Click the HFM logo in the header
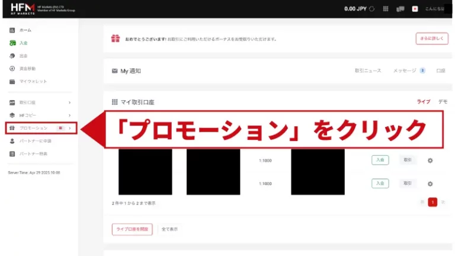The height and width of the screenshot is (256, 455). (x=22, y=8)
